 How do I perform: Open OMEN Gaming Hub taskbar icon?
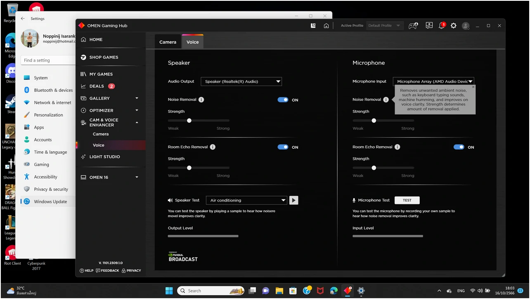348,291
